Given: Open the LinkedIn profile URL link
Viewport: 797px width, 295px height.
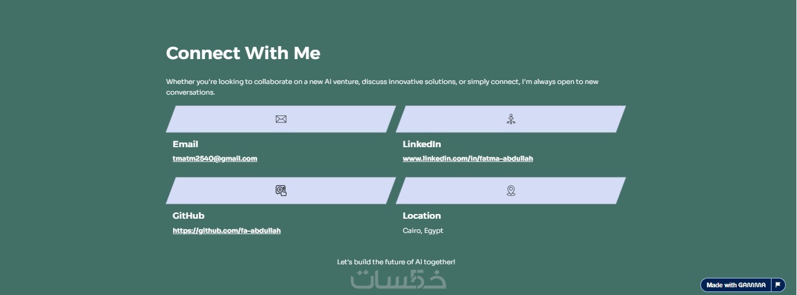Looking at the screenshot, I should (468, 158).
